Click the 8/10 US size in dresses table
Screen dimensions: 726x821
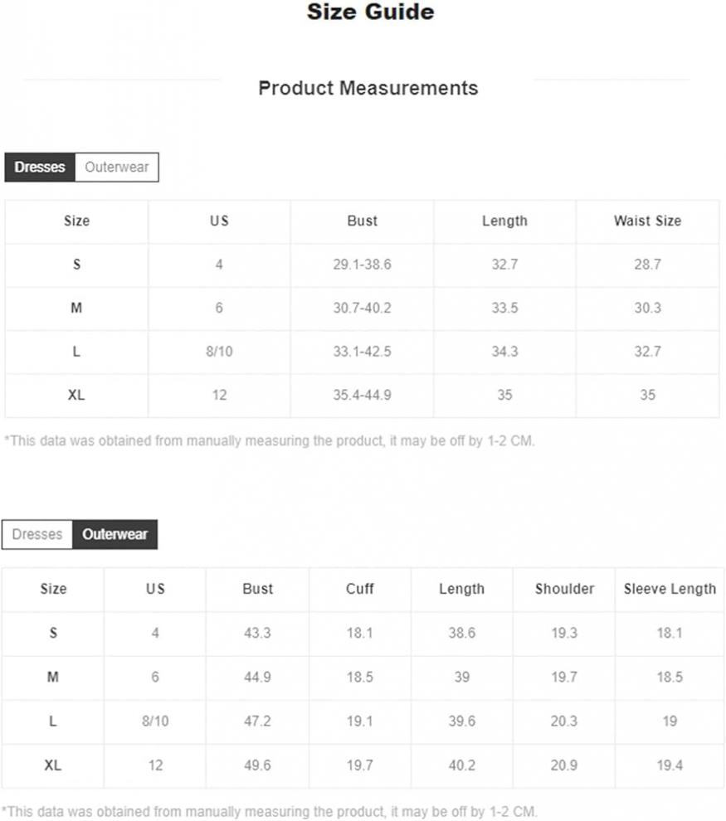tap(219, 352)
